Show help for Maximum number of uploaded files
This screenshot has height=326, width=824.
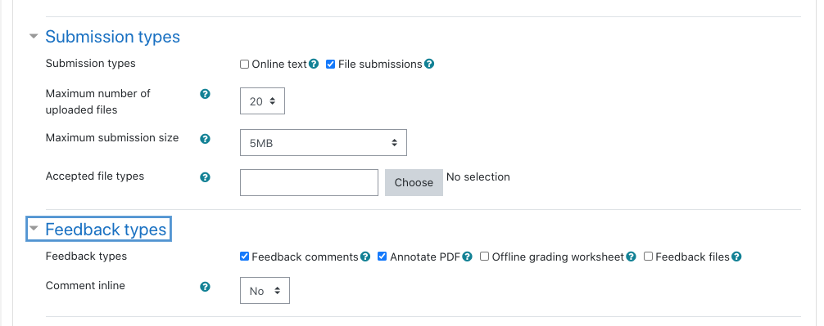pos(206,94)
